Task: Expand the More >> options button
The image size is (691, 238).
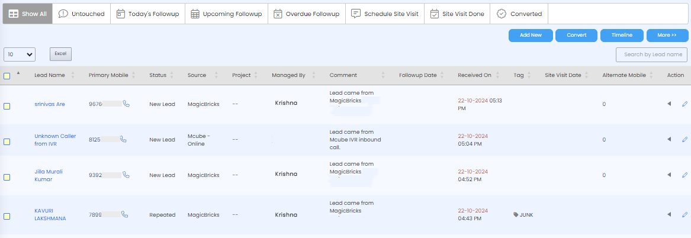Action: coord(667,36)
